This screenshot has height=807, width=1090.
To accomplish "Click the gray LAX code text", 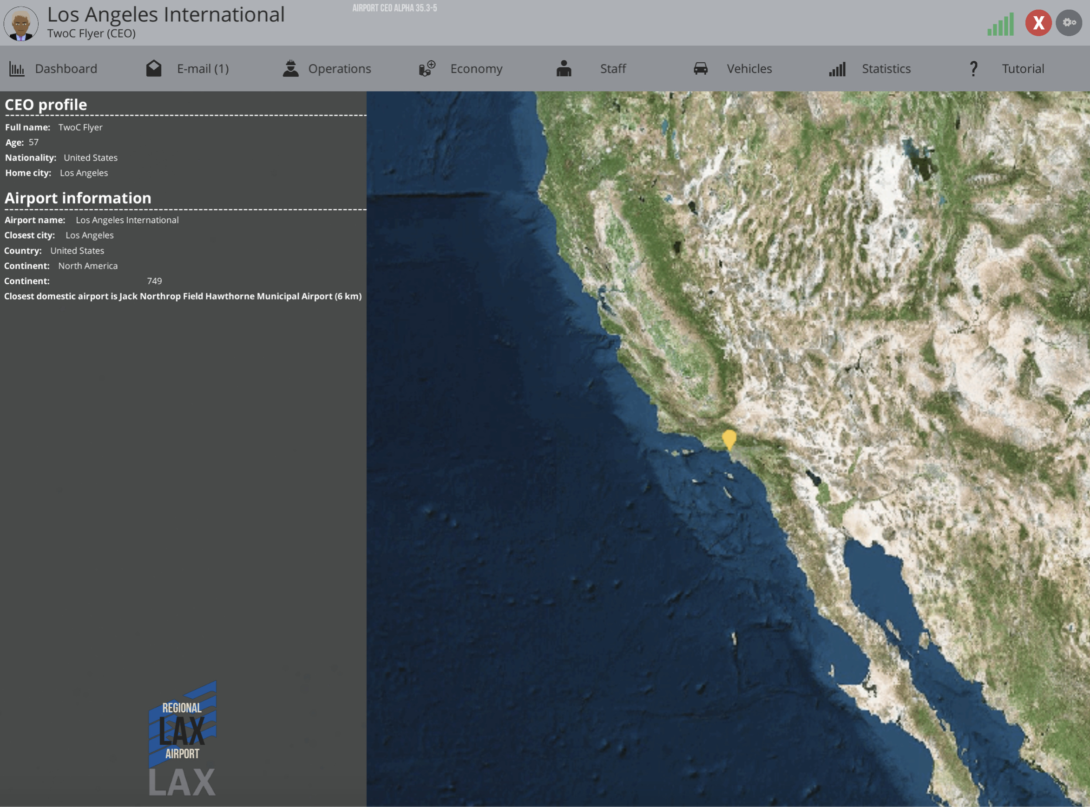I will point(182,782).
